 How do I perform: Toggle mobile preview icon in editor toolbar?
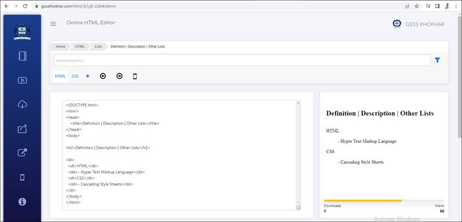click(135, 76)
